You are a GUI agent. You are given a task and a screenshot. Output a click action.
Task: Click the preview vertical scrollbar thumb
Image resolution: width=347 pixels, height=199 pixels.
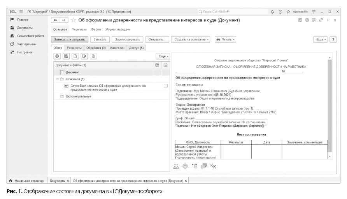(330, 106)
